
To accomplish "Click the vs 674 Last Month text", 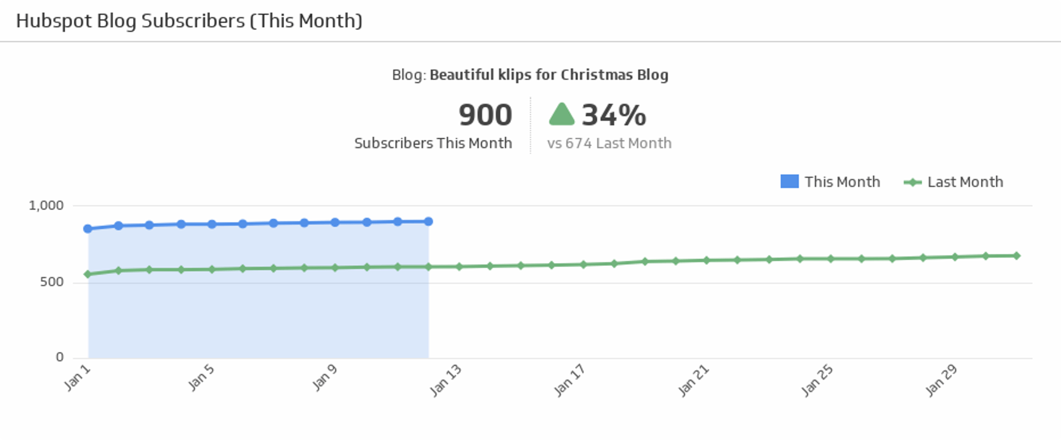I will (609, 143).
